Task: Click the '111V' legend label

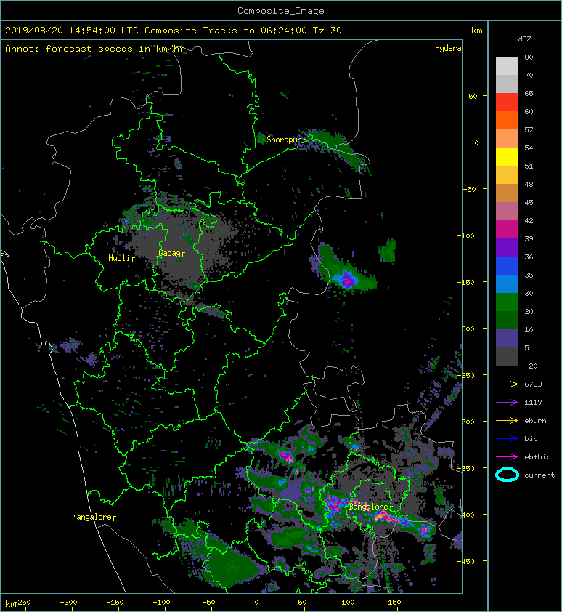Action: 533,402
